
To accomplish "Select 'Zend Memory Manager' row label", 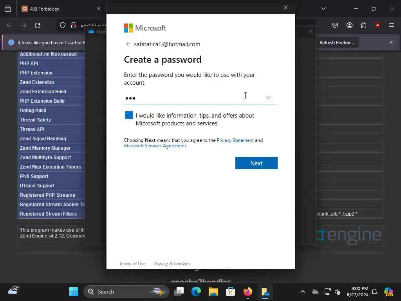I will [x=45, y=148].
